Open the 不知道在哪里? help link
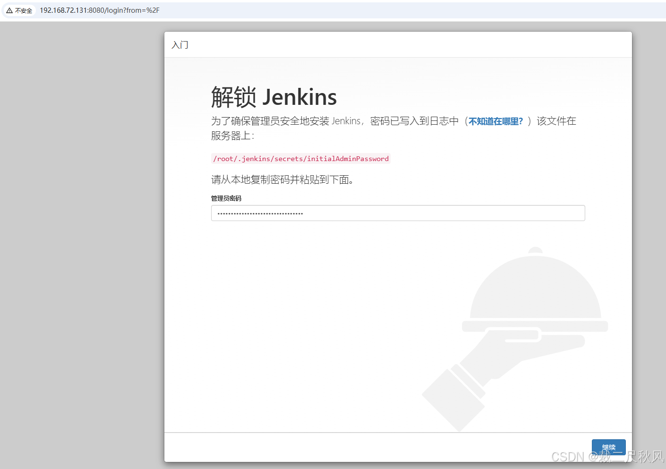This screenshot has width=666, height=469. pyautogui.click(x=496, y=121)
